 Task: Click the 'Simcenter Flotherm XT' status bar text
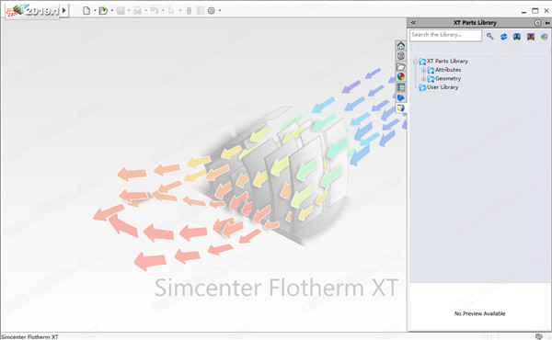[29, 337]
